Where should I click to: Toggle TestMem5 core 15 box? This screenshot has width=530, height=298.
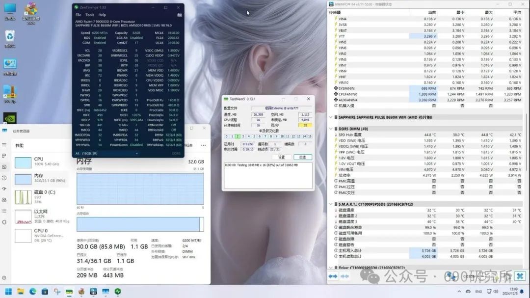(310, 136)
